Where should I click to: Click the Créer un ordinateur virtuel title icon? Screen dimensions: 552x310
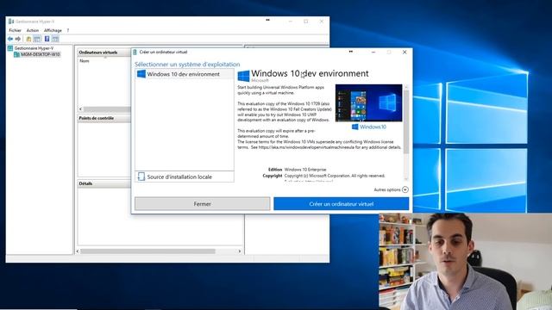[x=135, y=52]
